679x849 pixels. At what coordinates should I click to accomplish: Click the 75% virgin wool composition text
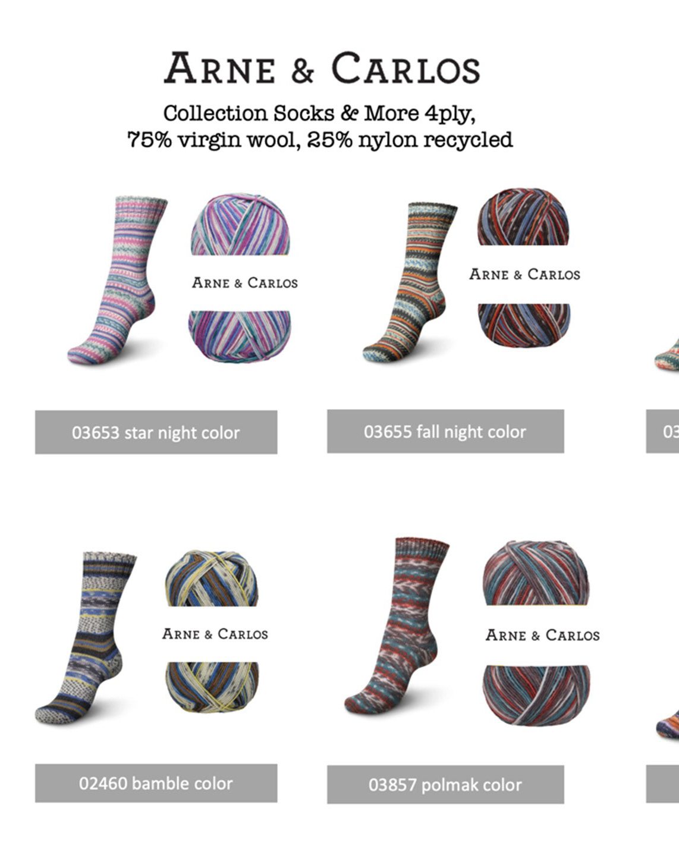point(319,140)
